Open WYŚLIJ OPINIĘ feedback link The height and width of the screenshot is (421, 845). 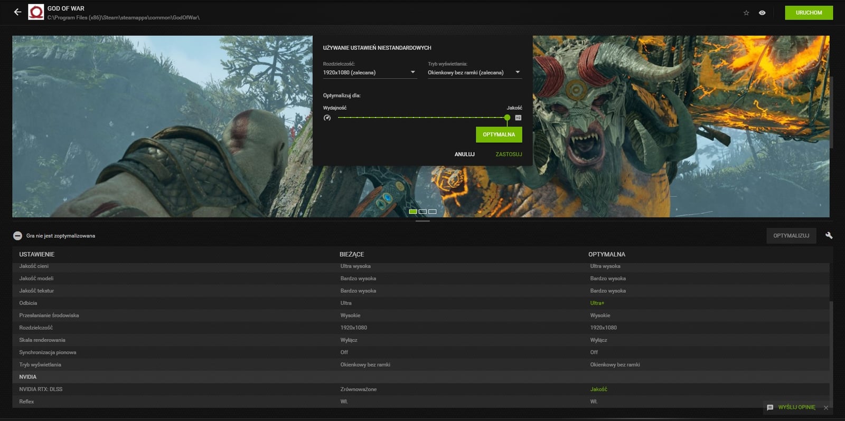(x=796, y=407)
